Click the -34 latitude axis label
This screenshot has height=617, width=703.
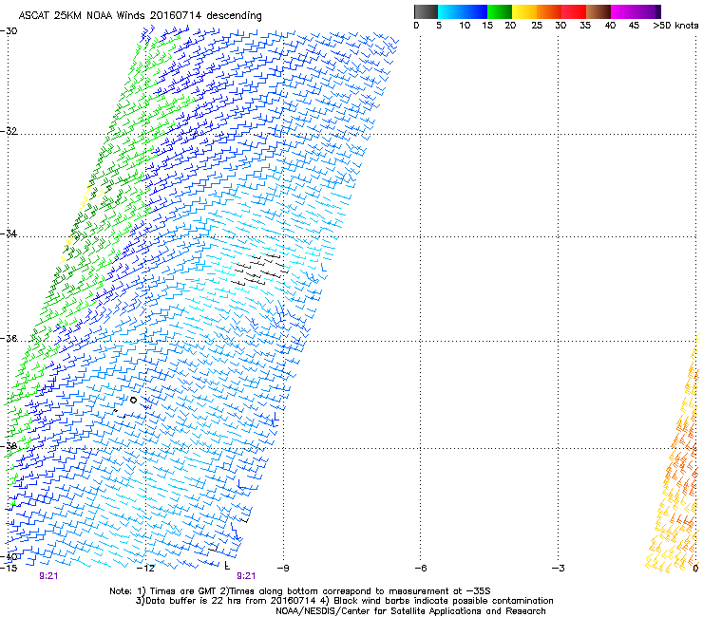[x=9, y=234]
